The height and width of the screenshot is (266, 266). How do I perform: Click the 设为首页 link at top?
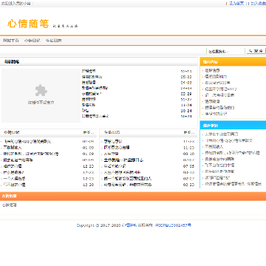(236, 4)
